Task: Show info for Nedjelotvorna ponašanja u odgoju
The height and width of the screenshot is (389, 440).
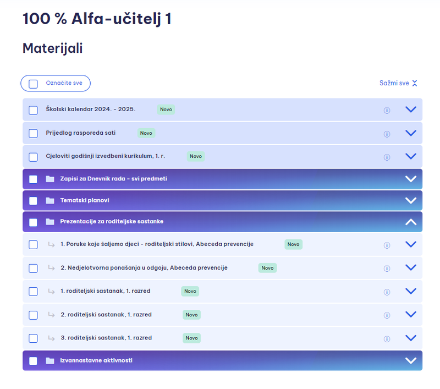Action: 387,269
